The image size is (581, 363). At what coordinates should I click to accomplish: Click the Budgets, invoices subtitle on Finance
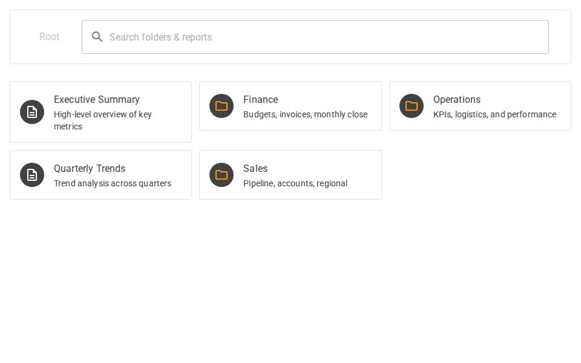[x=305, y=114]
